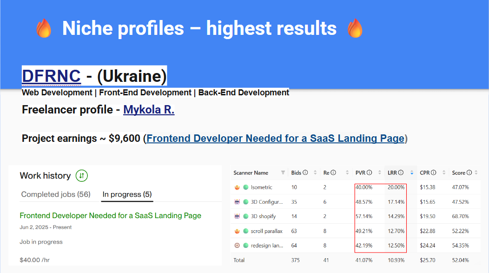Click the total bids value 375

pos(295,260)
